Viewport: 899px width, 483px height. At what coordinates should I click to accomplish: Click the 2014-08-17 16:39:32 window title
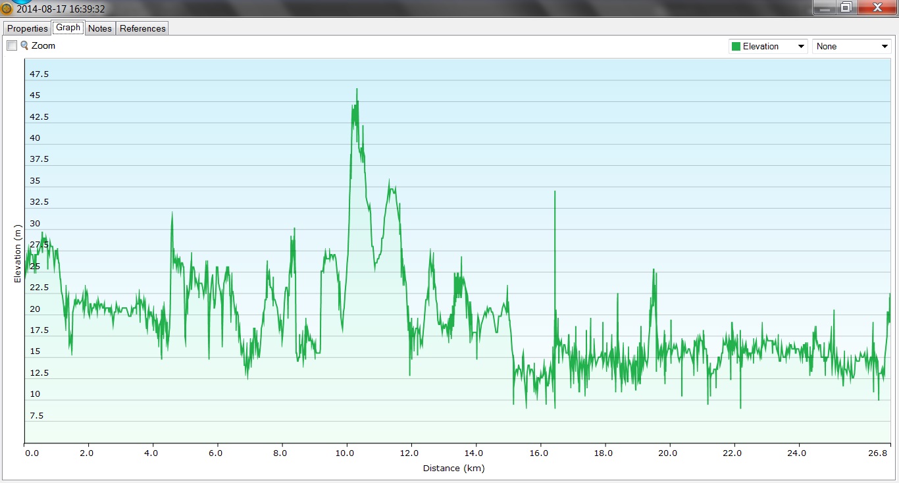click(61, 9)
